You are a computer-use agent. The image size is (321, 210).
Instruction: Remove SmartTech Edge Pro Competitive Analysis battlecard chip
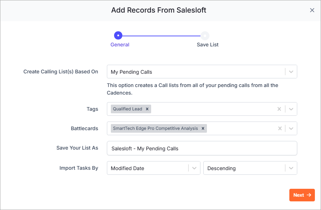(x=203, y=128)
